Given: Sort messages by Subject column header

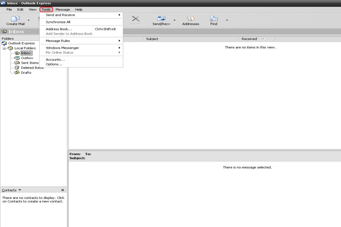Looking at the screenshot, I should 190,39.
